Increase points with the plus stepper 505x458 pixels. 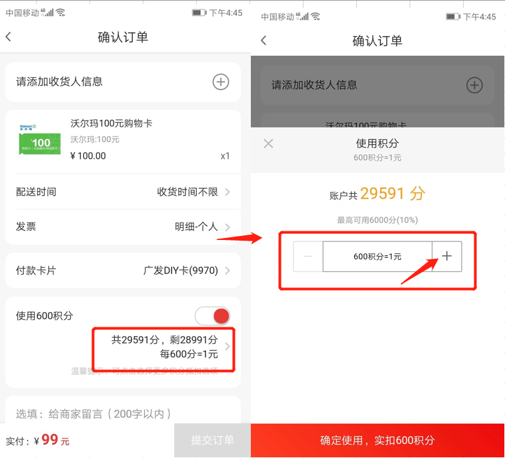click(x=447, y=256)
